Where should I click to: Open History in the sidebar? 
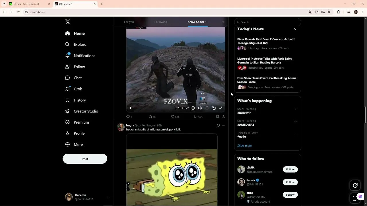75,100
